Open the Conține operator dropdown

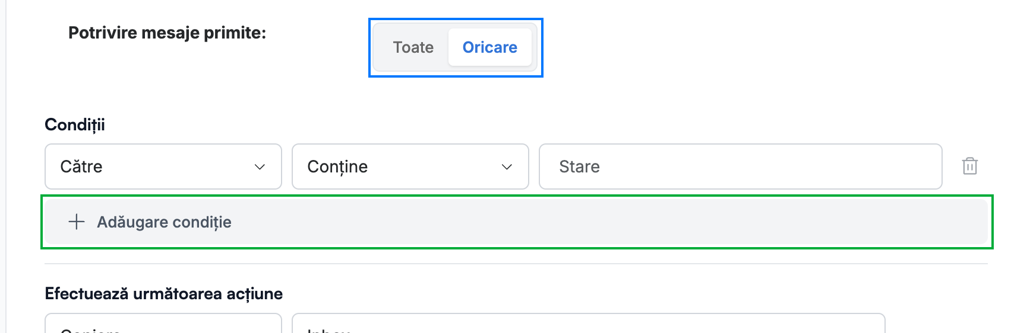click(410, 166)
